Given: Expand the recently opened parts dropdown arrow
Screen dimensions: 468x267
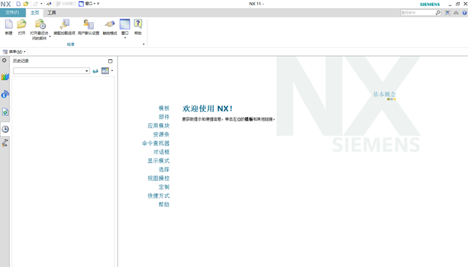Looking at the screenshot, I should 50,36.
